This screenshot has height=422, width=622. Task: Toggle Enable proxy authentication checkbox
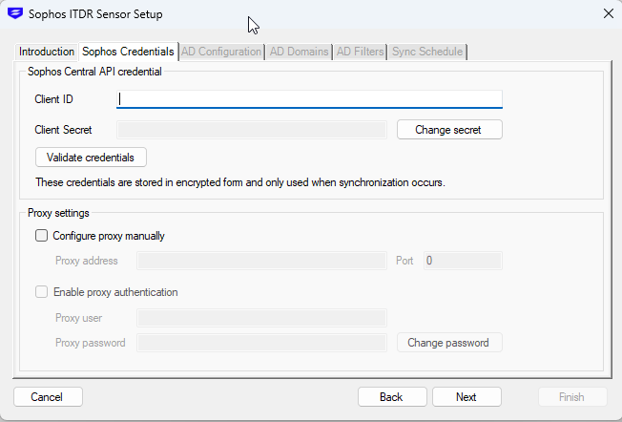(x=42, y=292)
